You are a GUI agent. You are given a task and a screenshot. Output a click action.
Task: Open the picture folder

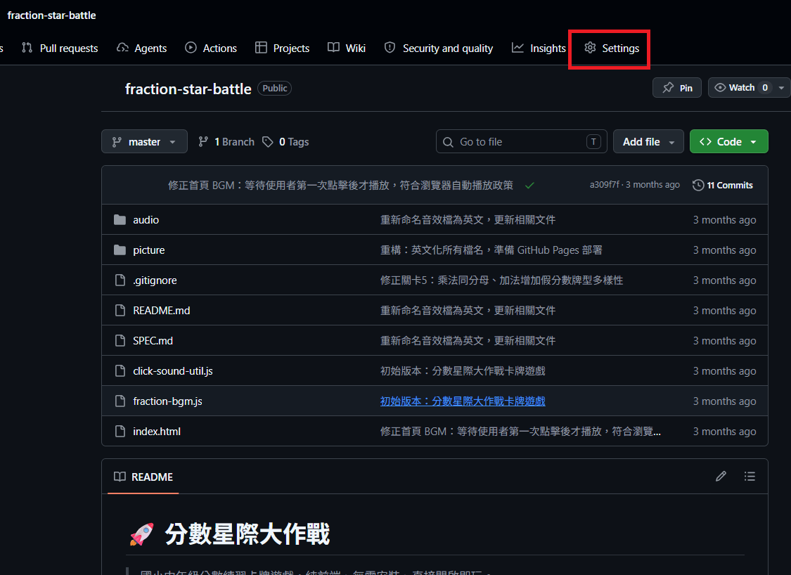coord(149,250)
